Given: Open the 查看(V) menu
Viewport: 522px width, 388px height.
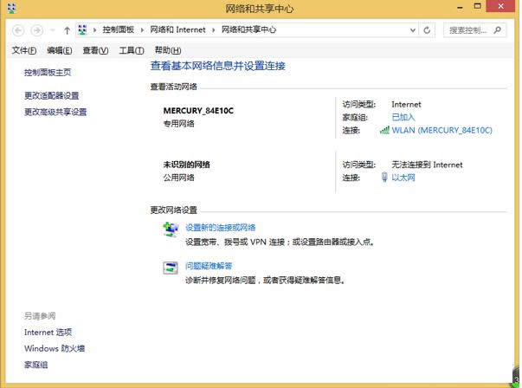Looking at the screenshot, I should [95, 50].
